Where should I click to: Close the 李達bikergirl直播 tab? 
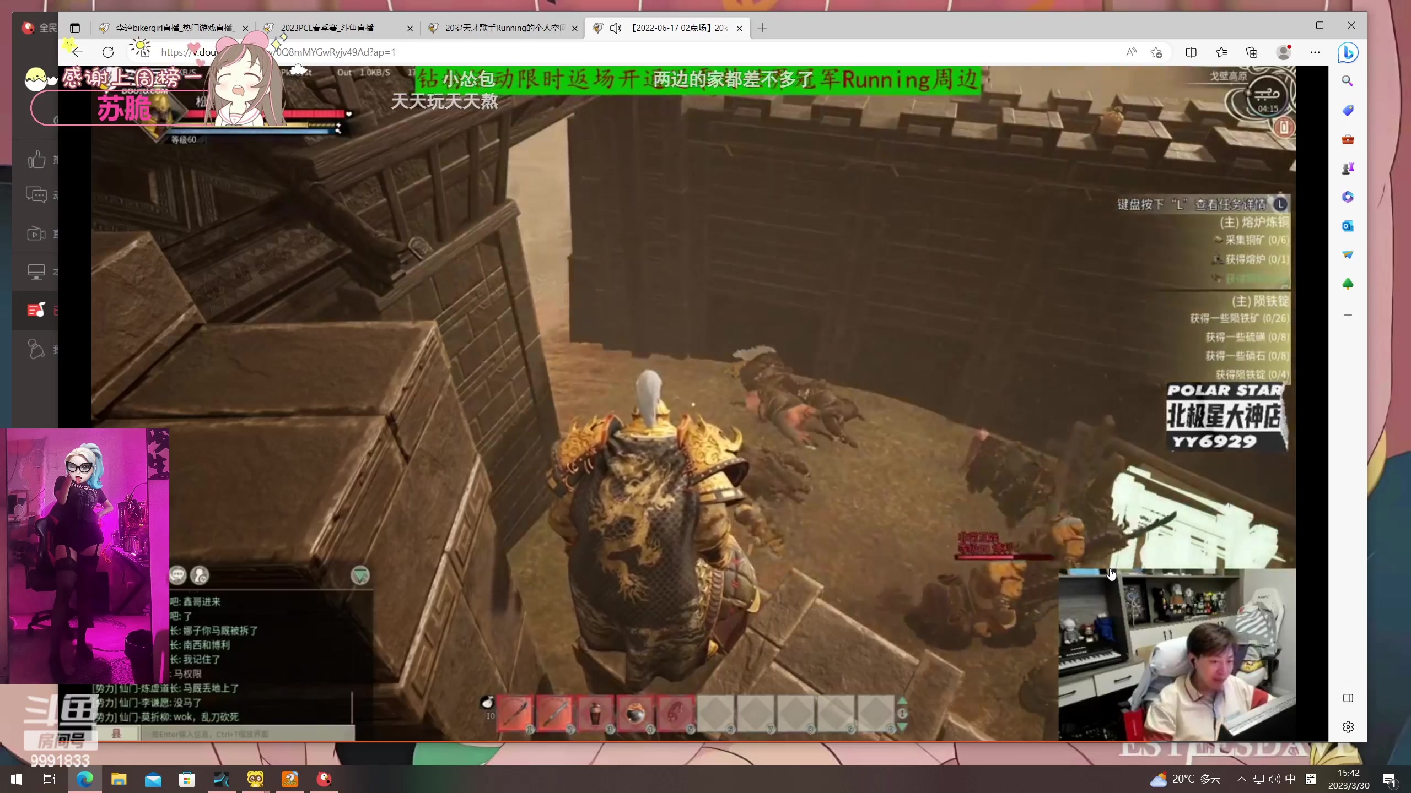(245, 28)
